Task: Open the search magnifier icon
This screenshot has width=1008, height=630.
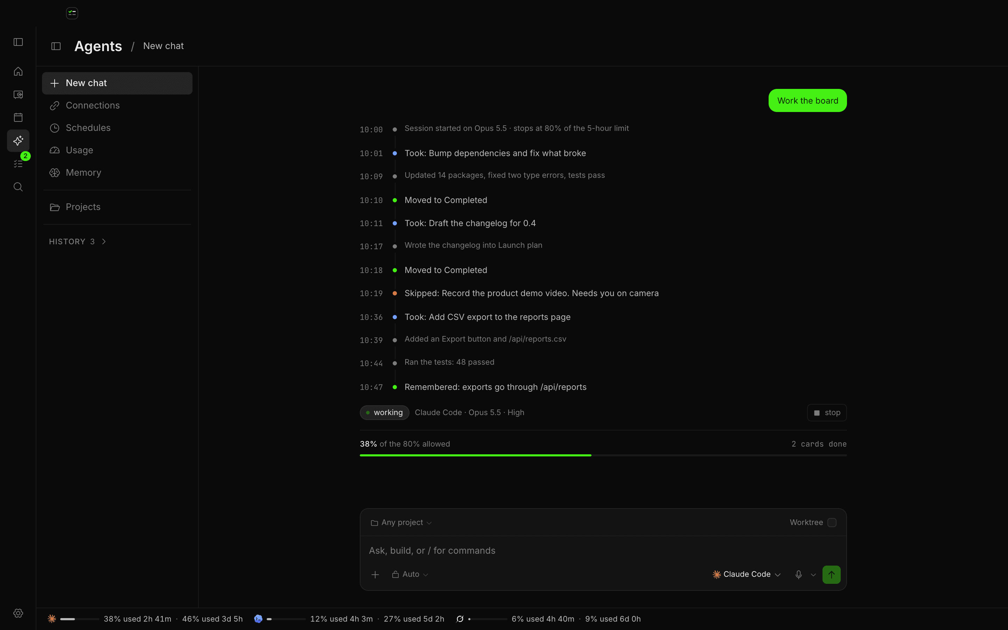Action: (x=18, y=187)
